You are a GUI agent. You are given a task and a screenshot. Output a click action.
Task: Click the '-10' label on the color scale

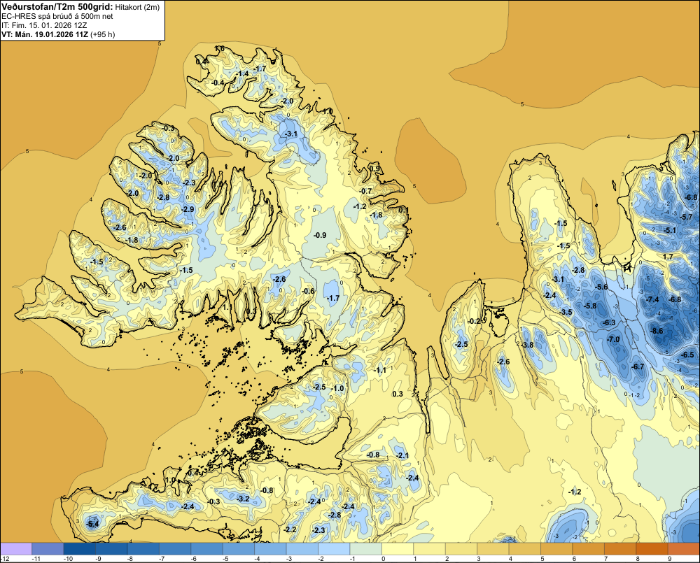(x=68, y=559)
